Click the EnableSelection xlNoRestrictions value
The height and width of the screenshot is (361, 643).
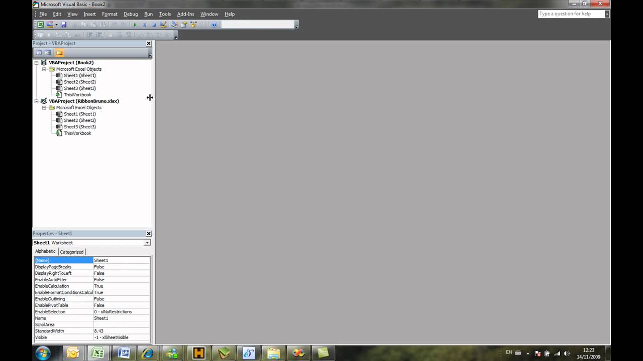[x=122, y=312]
